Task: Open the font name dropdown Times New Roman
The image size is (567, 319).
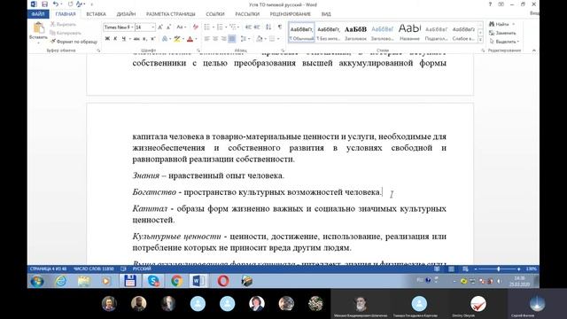Action: 132,27
